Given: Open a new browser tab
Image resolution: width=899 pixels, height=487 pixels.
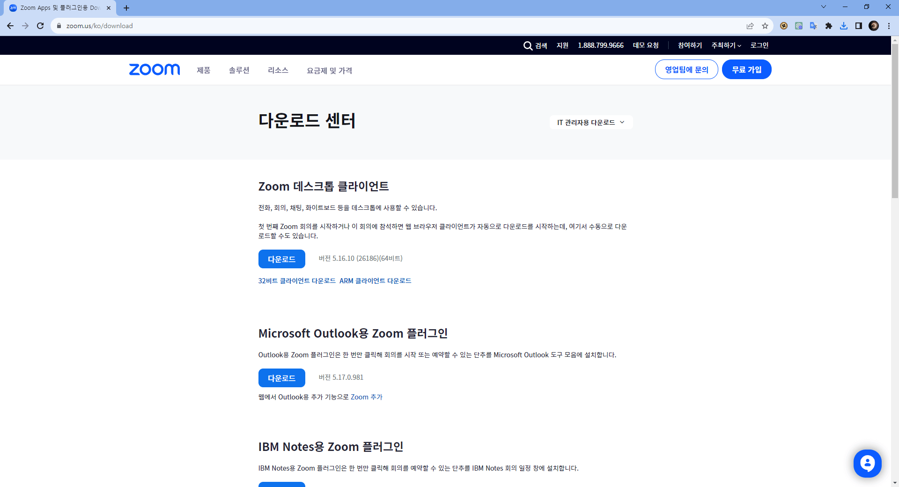Looking at the screenshot, I should [x=126, y=8].
